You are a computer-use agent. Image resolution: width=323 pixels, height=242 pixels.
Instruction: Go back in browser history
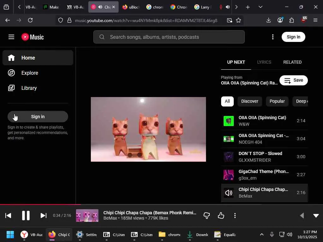[x=8, y=20]
